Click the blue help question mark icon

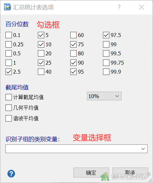pyautogui.click(x=11, y=174)
